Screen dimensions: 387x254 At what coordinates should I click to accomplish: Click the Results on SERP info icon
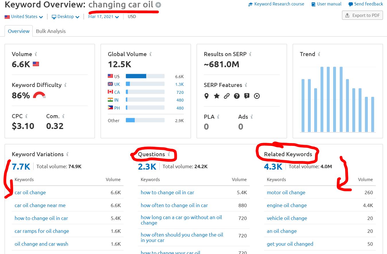[x=250, y=54]
